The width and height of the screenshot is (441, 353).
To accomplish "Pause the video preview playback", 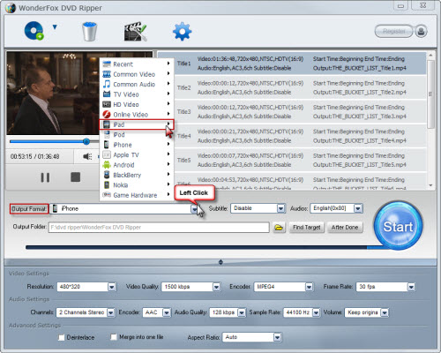I will pyautogui.click(x=45, y=177).
